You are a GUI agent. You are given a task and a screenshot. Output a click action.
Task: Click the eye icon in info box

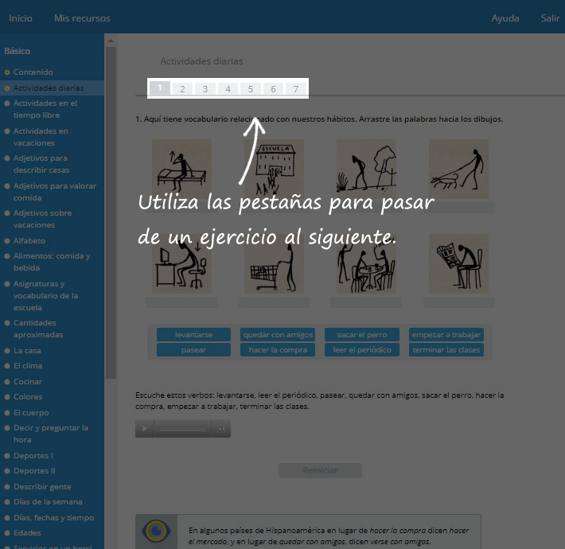(x=154, y=531)
